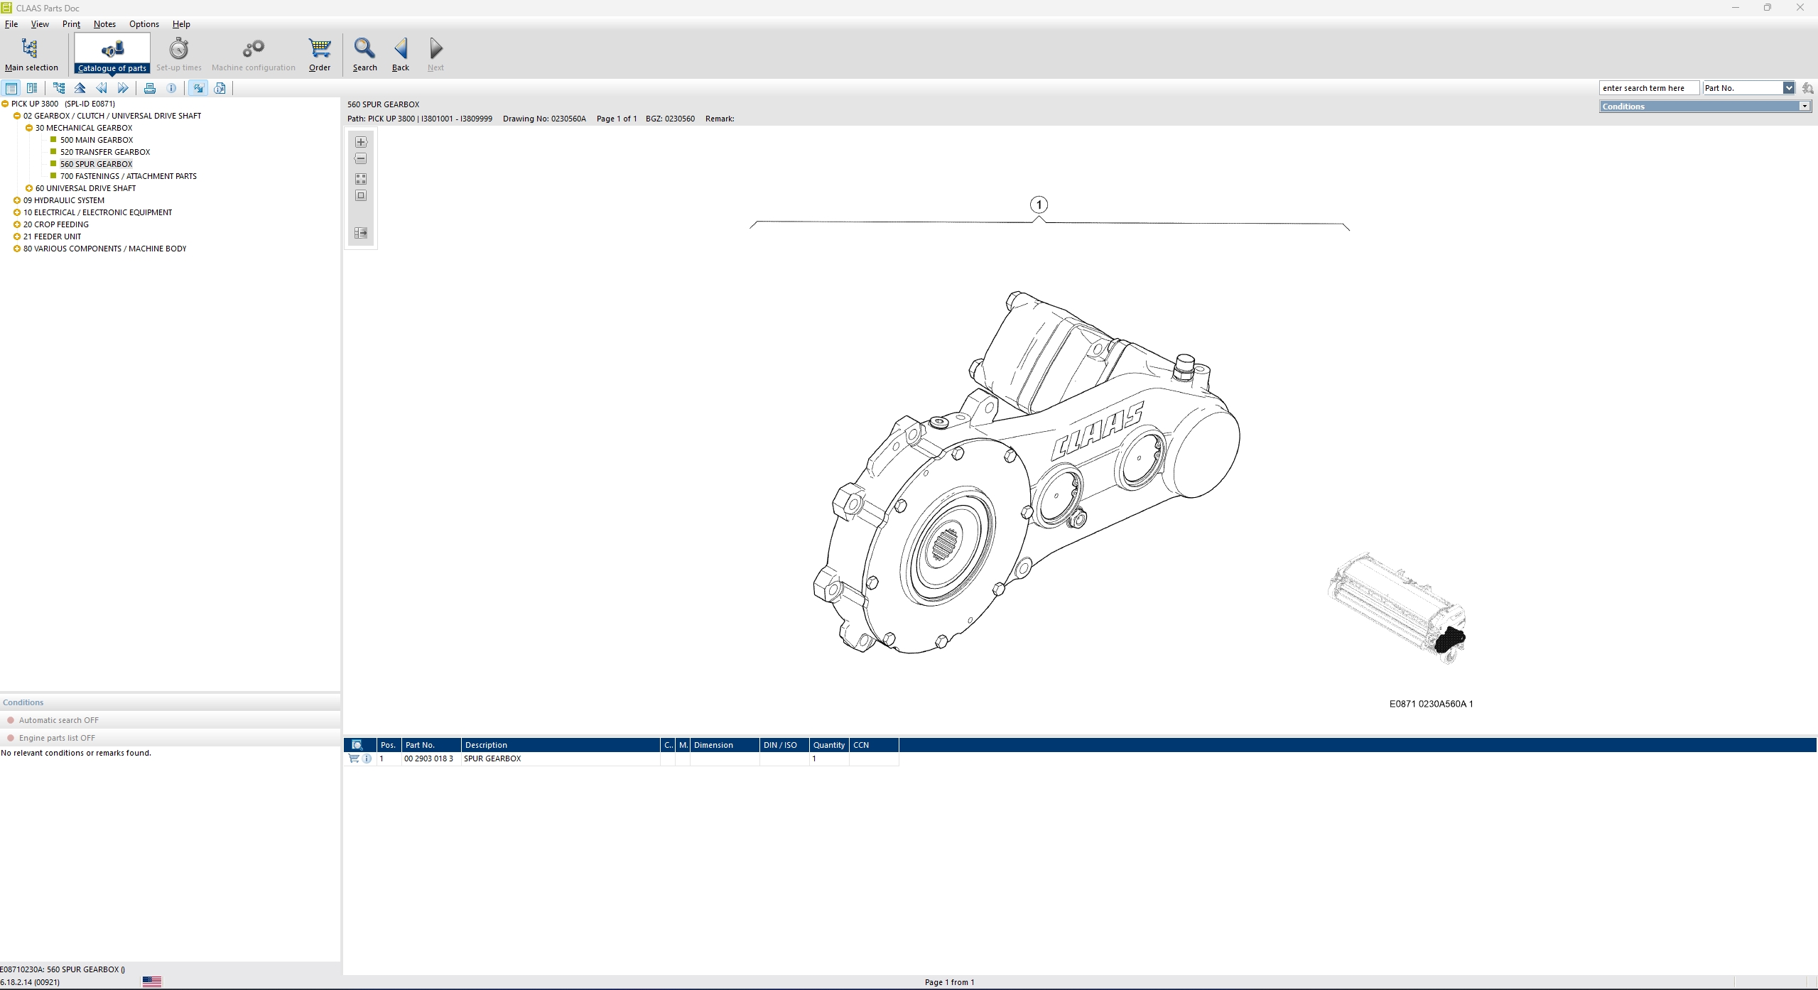The height and width of the screenshot is (990, 1818).
Task: Open the Options menu
Action: click(x=144, y=24)
